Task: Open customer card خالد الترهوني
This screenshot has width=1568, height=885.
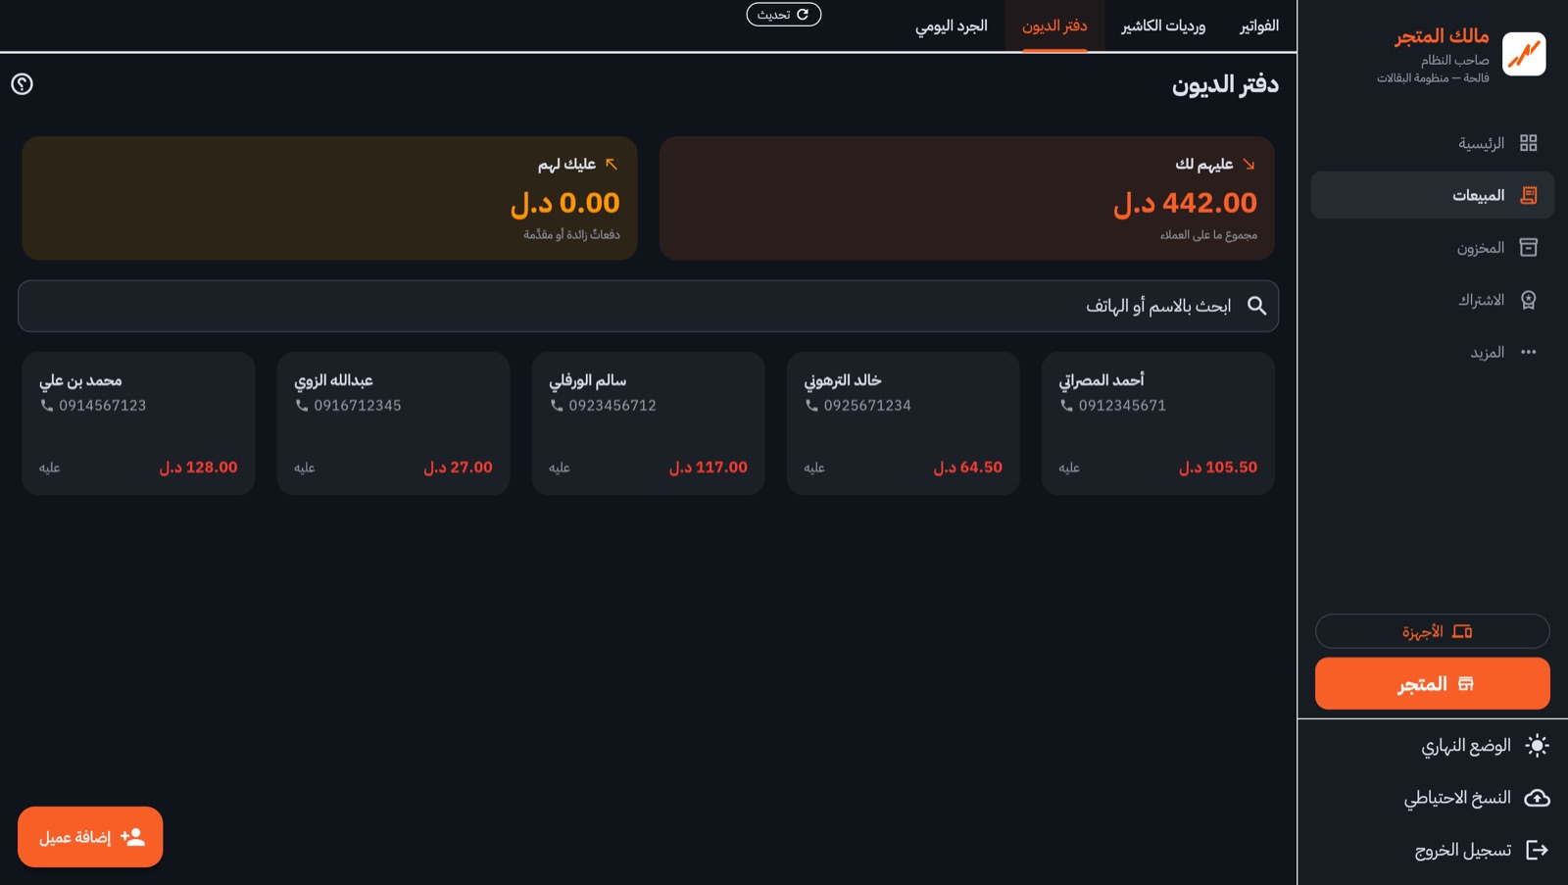Action: click(904, 423)
